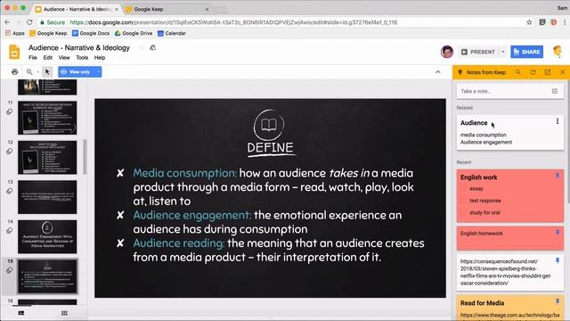570x321 pixels.
Task: Bookmark this page with star icon
Action: 529,22
